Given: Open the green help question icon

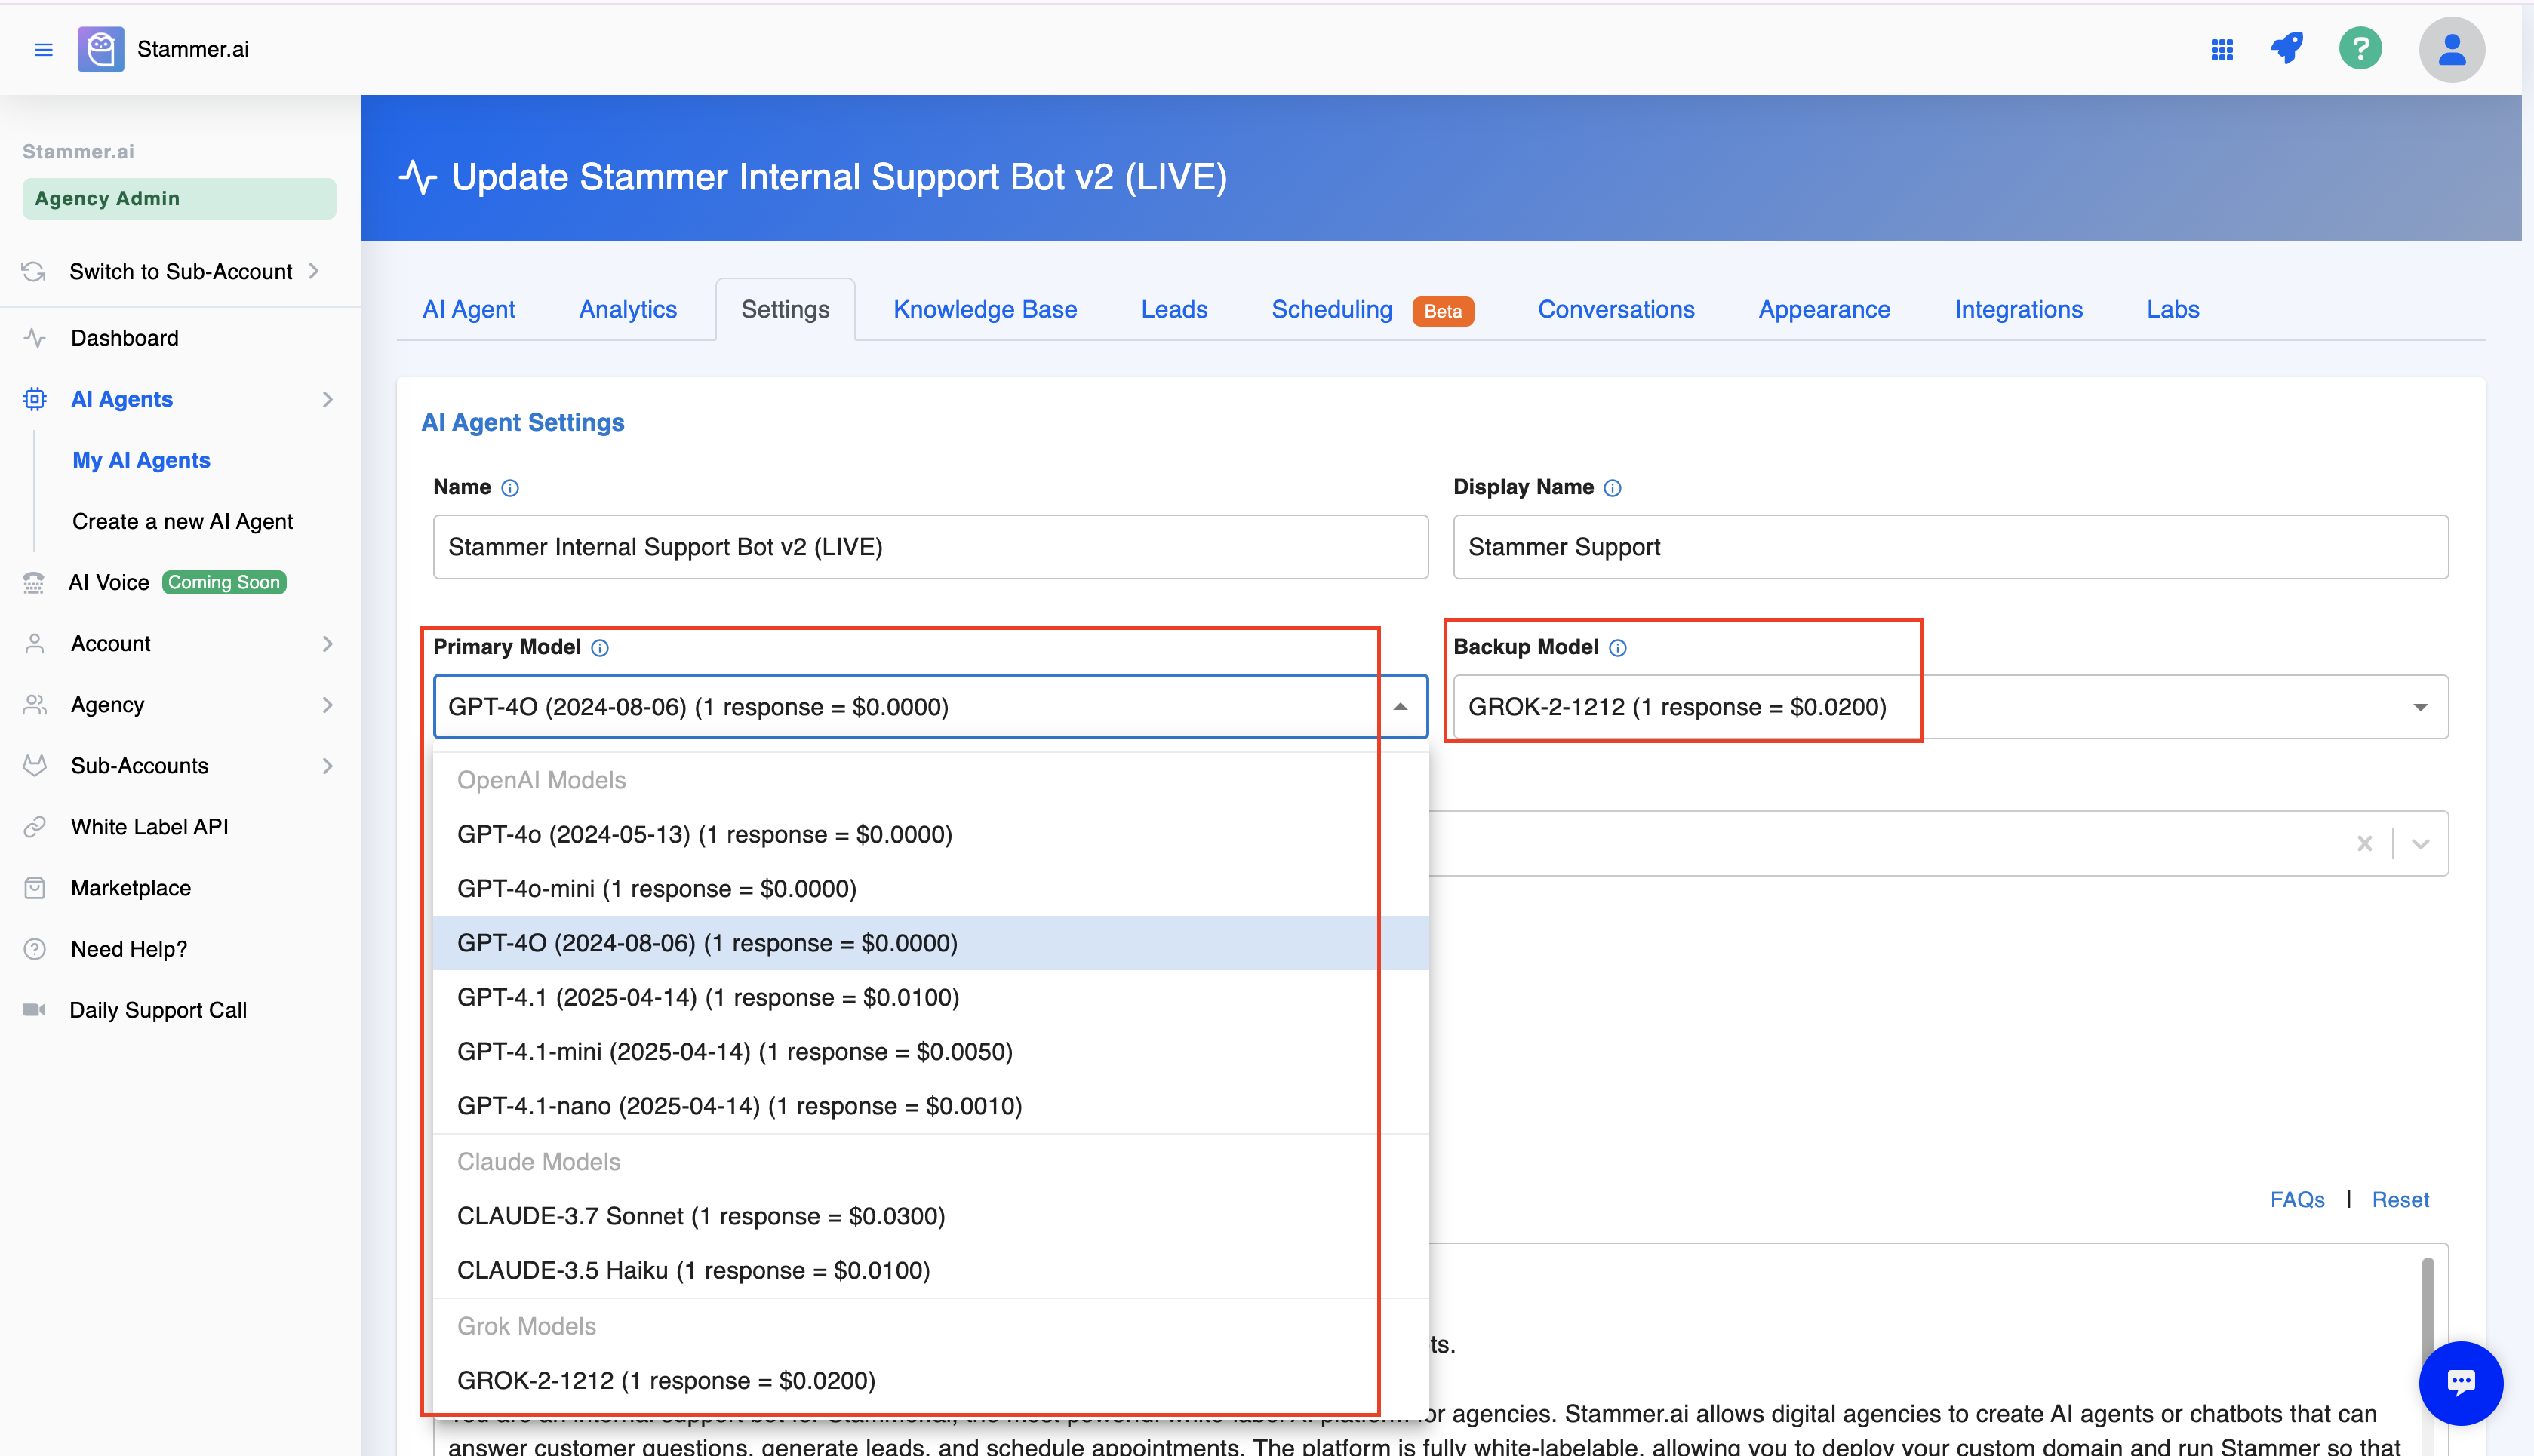Looking at the screenshot, I should 2360,48.
